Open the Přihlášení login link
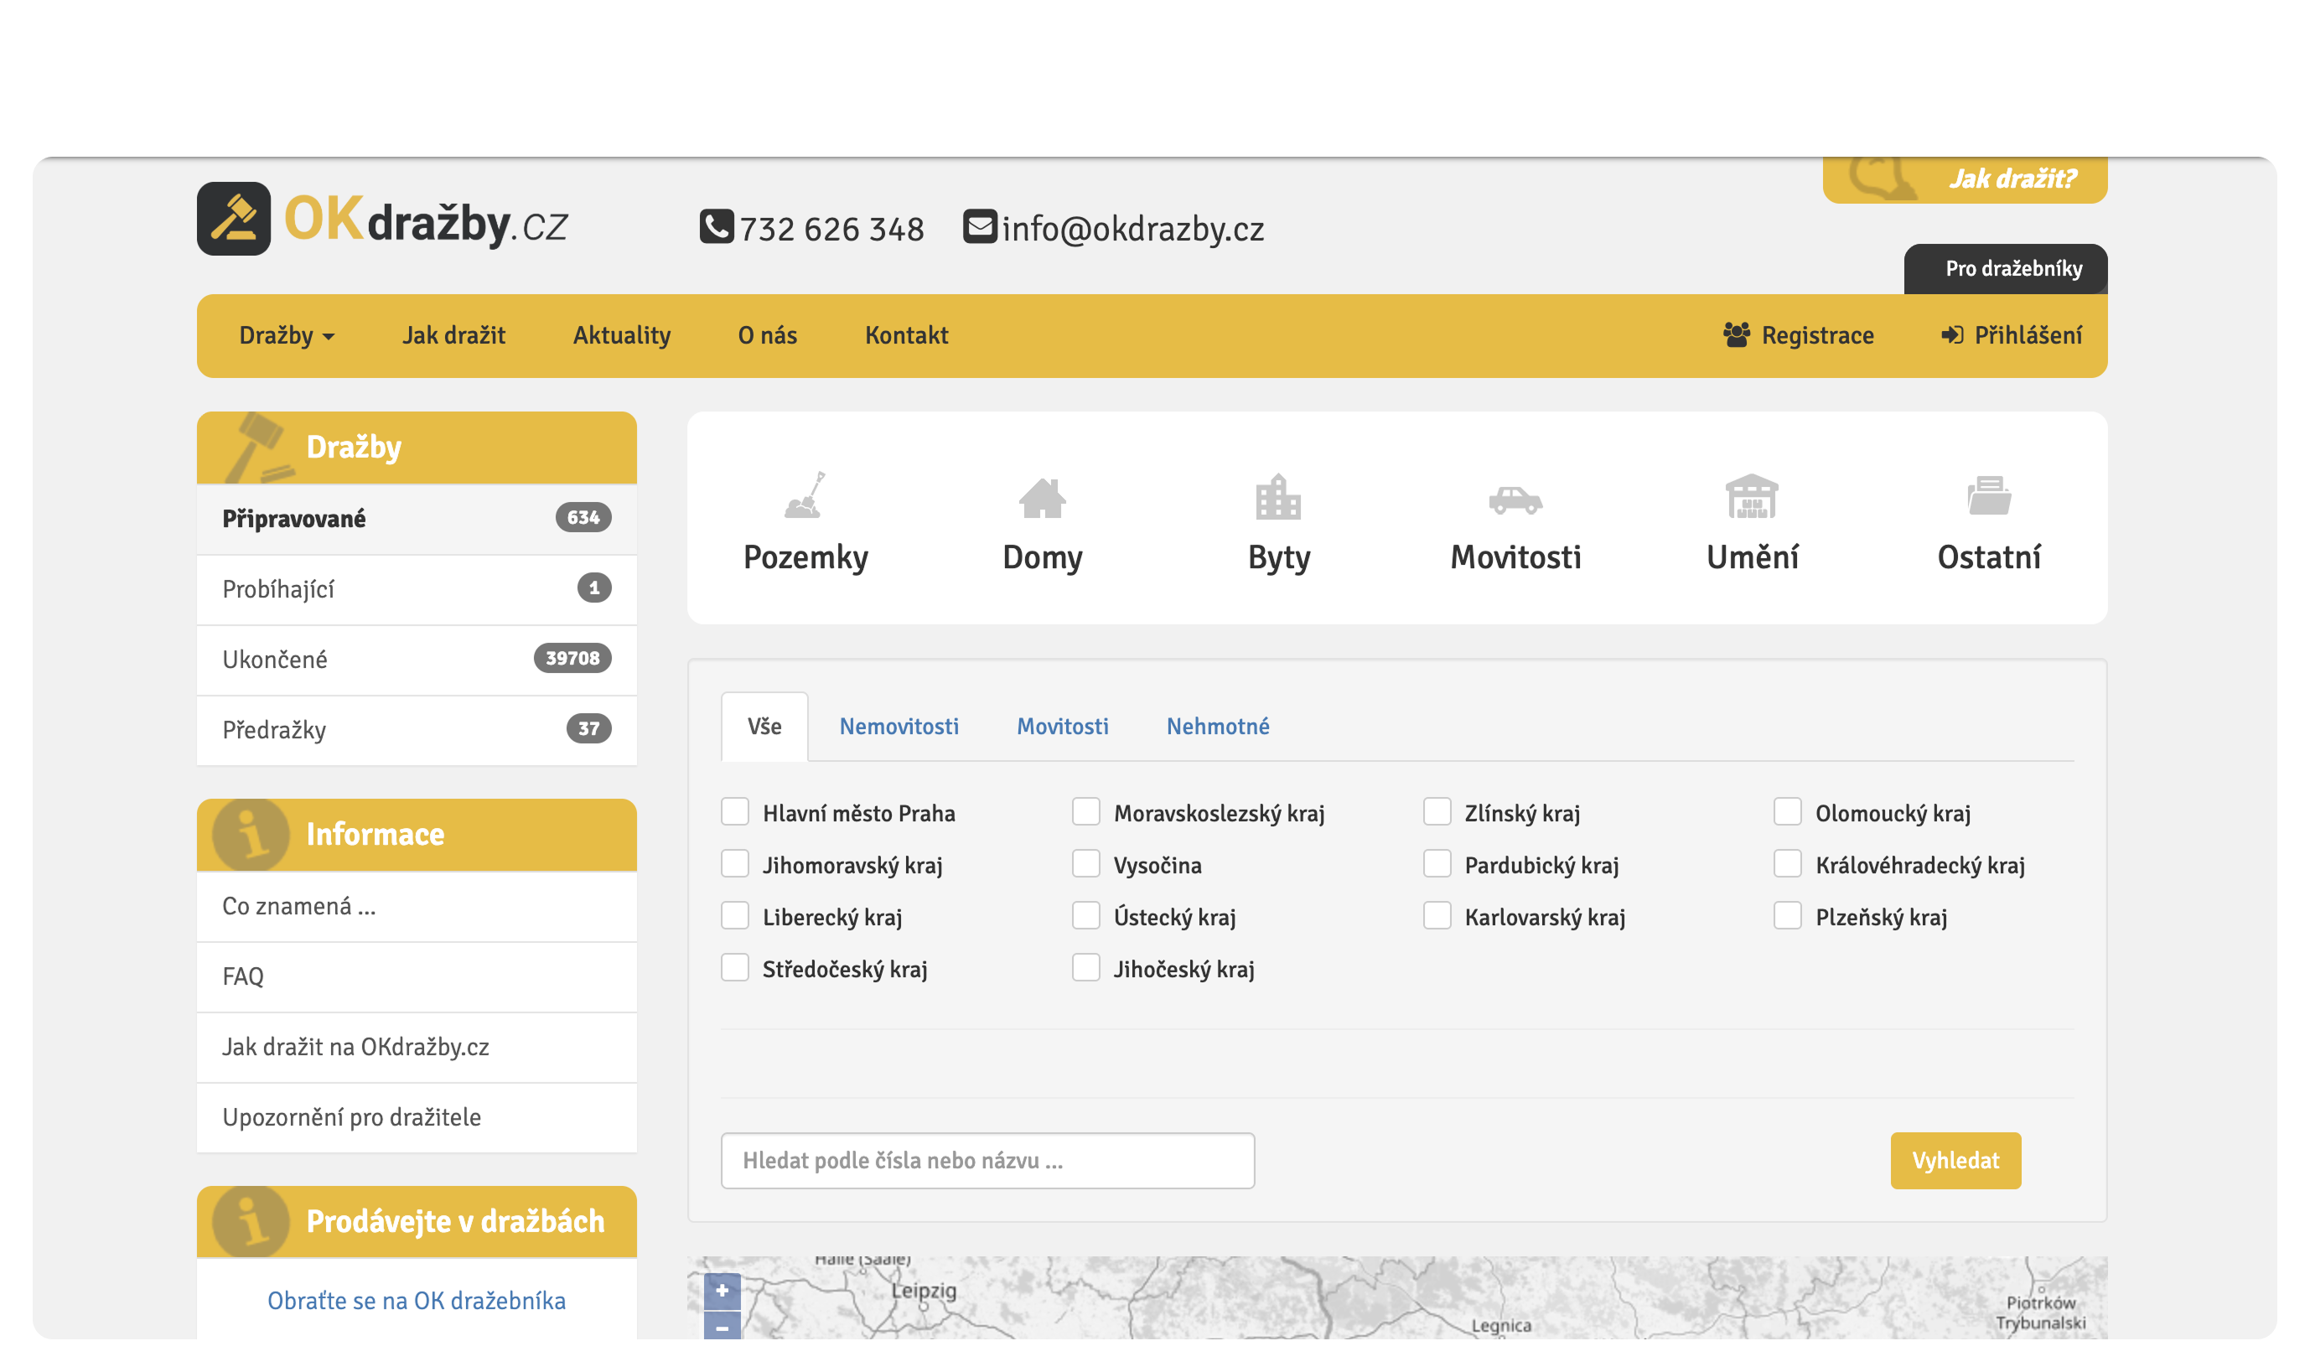 click(2012, 335)
